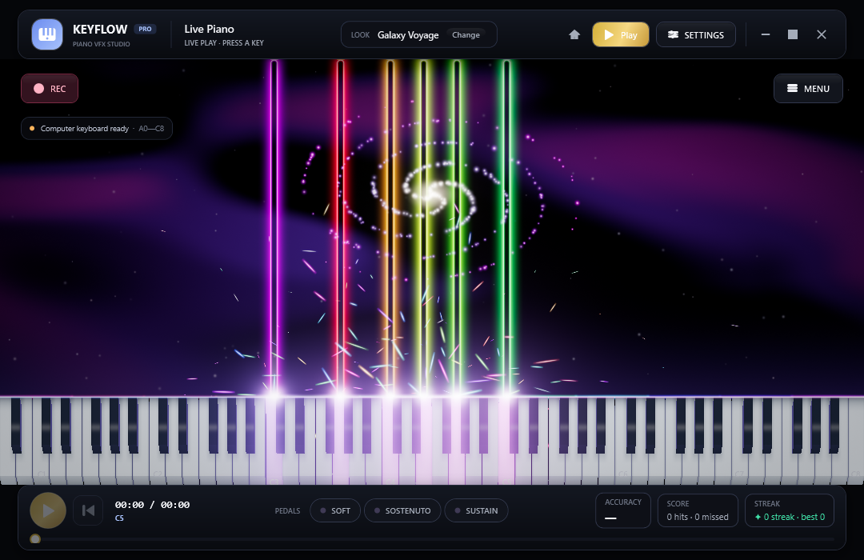
Task: Toggle the SOSTENUTO pedal
Action: coord(402,510)
